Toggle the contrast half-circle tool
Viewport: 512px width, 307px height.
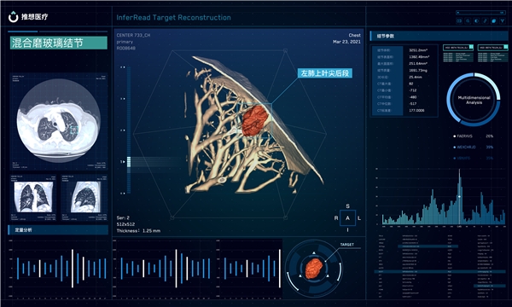[476, 20]
